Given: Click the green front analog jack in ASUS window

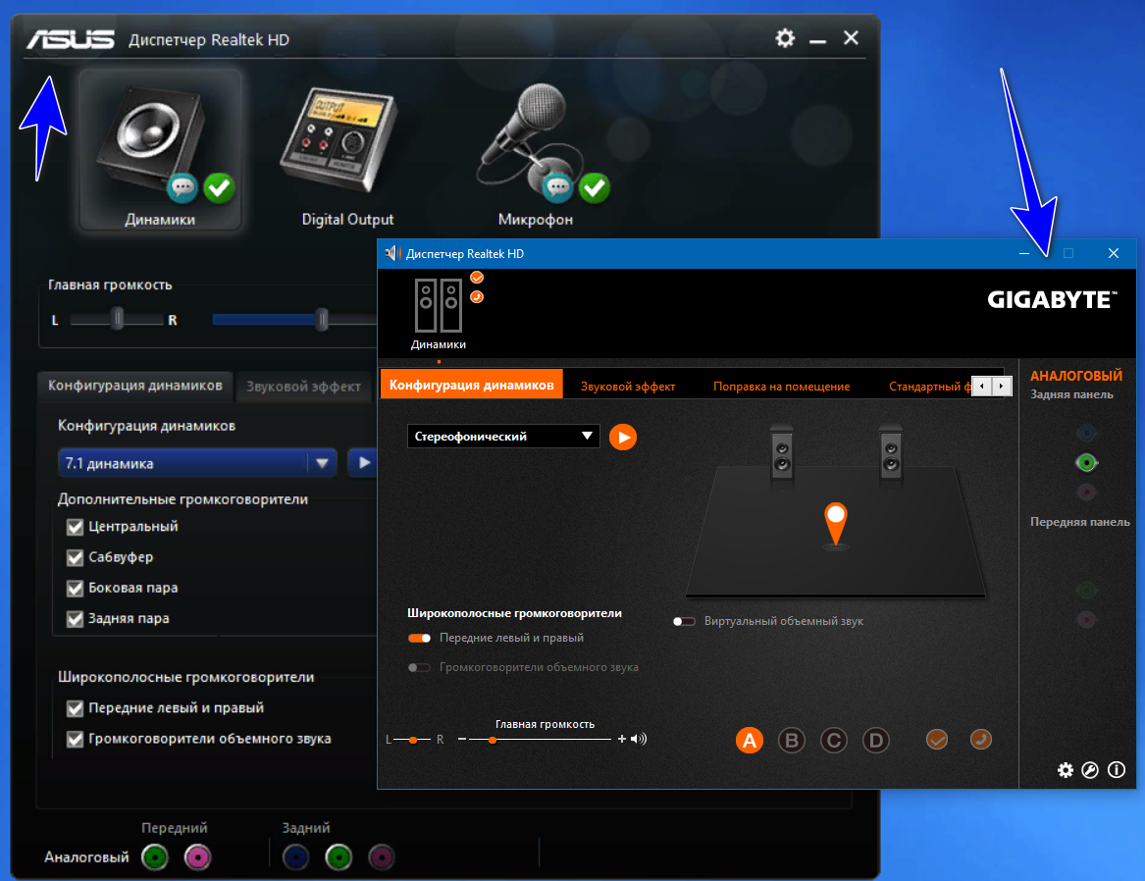Looking at the screenshot, I should coord(155,856).
